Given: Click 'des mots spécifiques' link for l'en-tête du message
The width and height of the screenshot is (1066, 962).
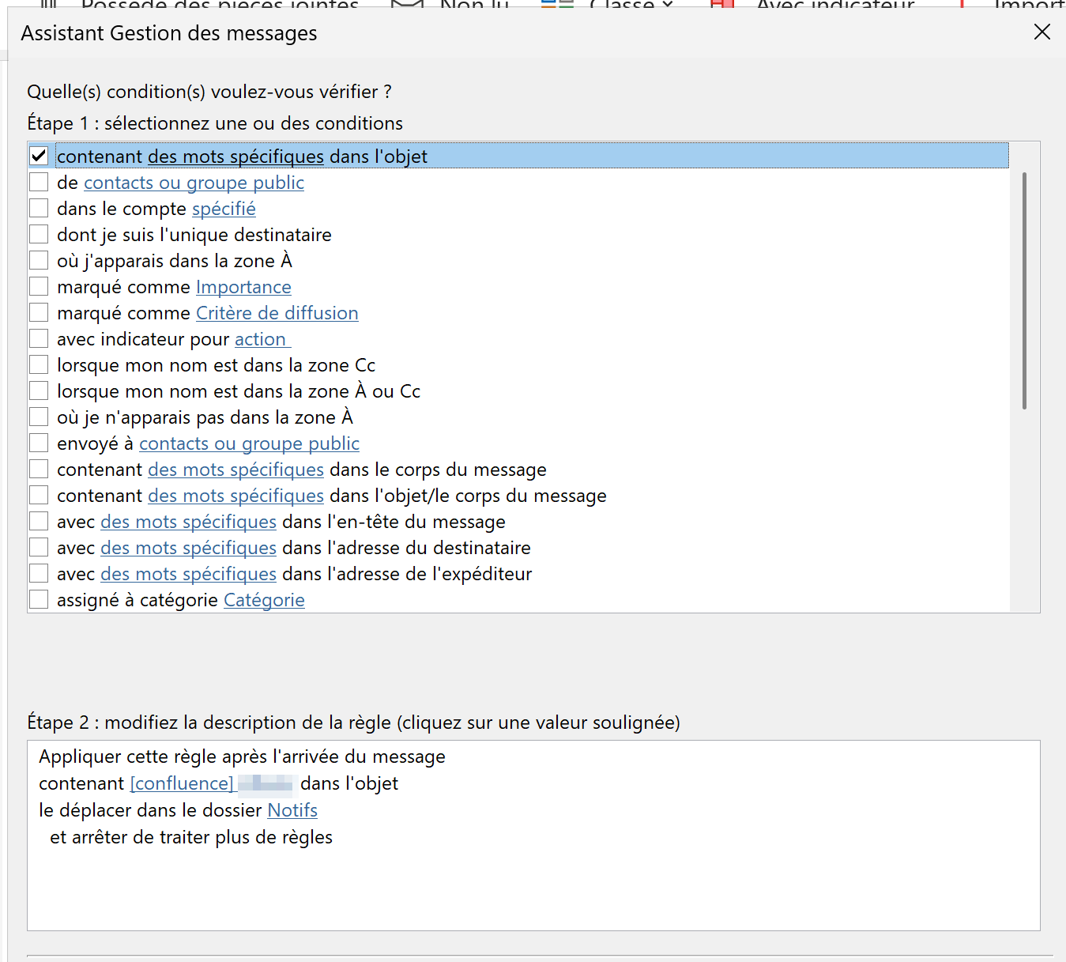Looking at the screenshot, I should [188, 522].
